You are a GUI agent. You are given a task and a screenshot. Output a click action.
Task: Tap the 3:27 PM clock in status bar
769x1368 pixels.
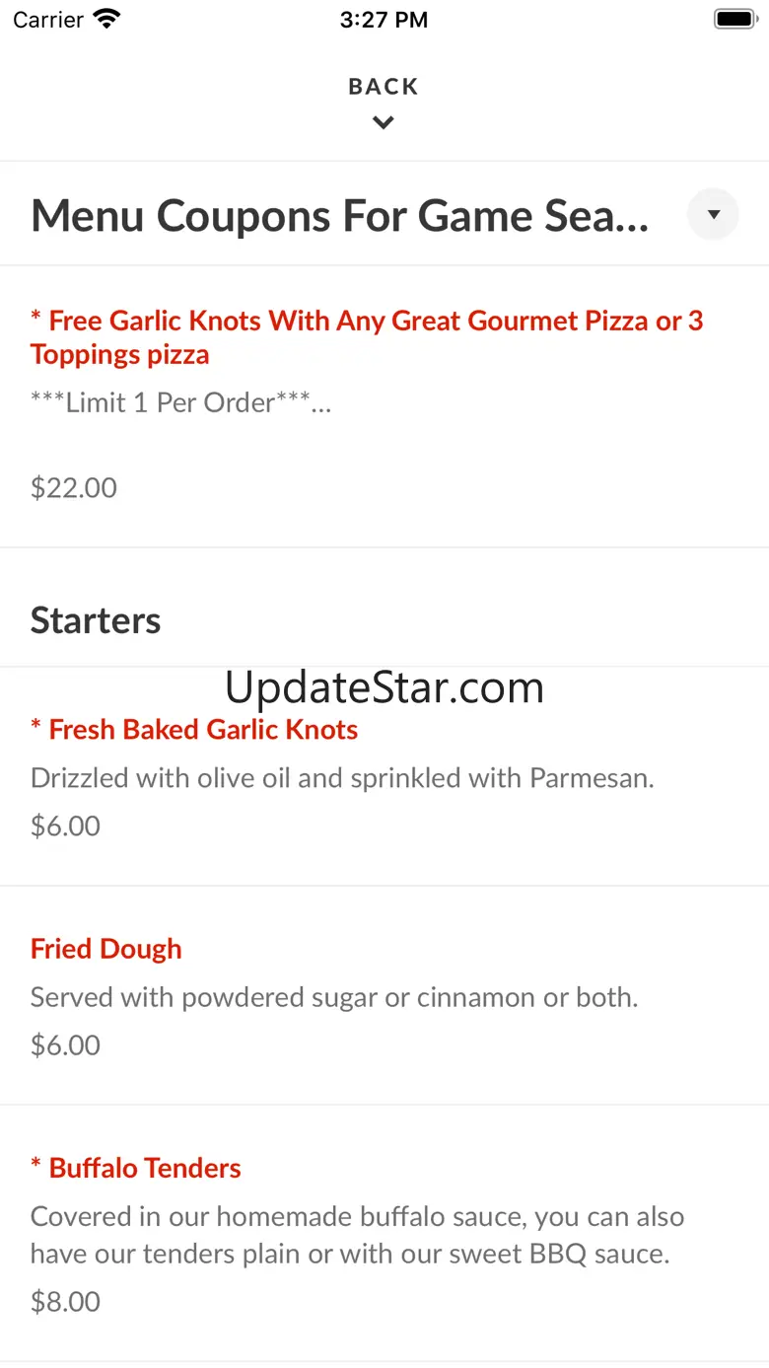tap(384, 20)
